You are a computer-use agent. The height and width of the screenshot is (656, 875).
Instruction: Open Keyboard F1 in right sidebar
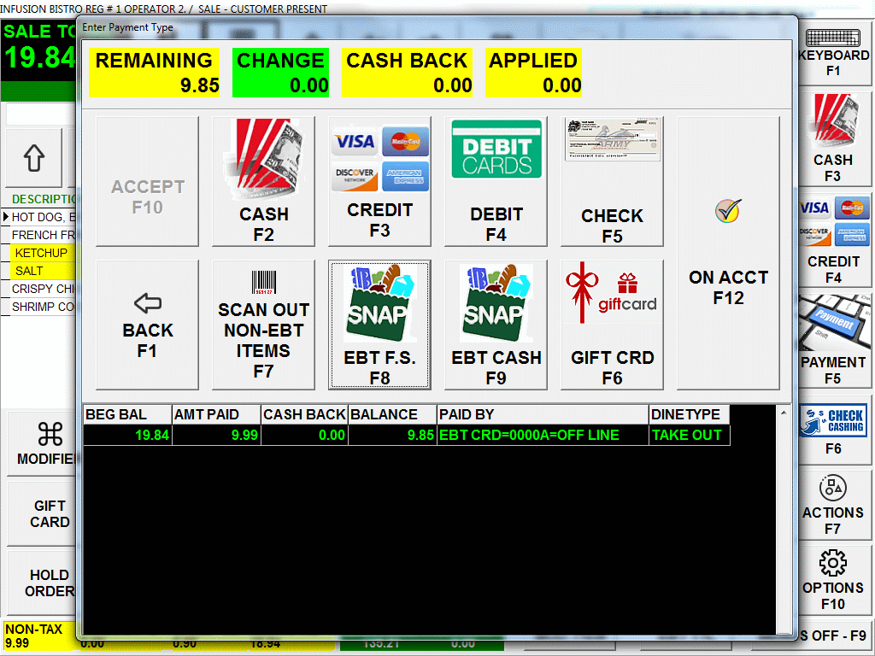833,53
